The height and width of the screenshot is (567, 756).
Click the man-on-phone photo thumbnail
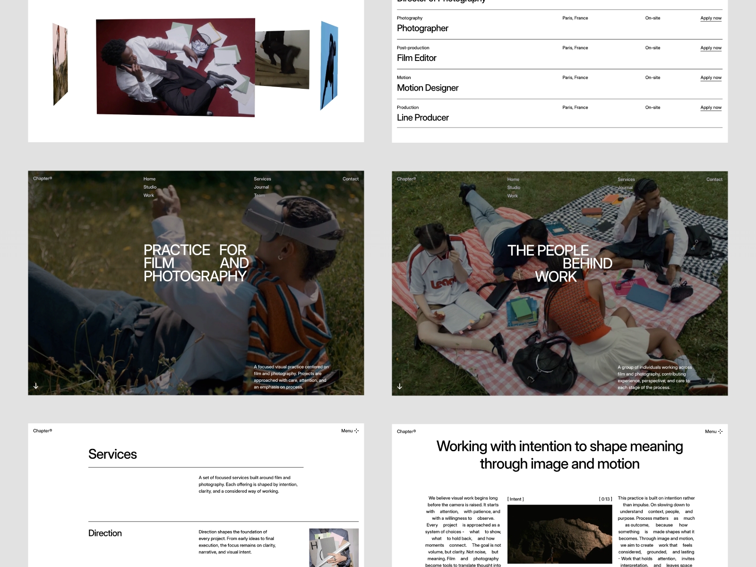click(175, 66)
